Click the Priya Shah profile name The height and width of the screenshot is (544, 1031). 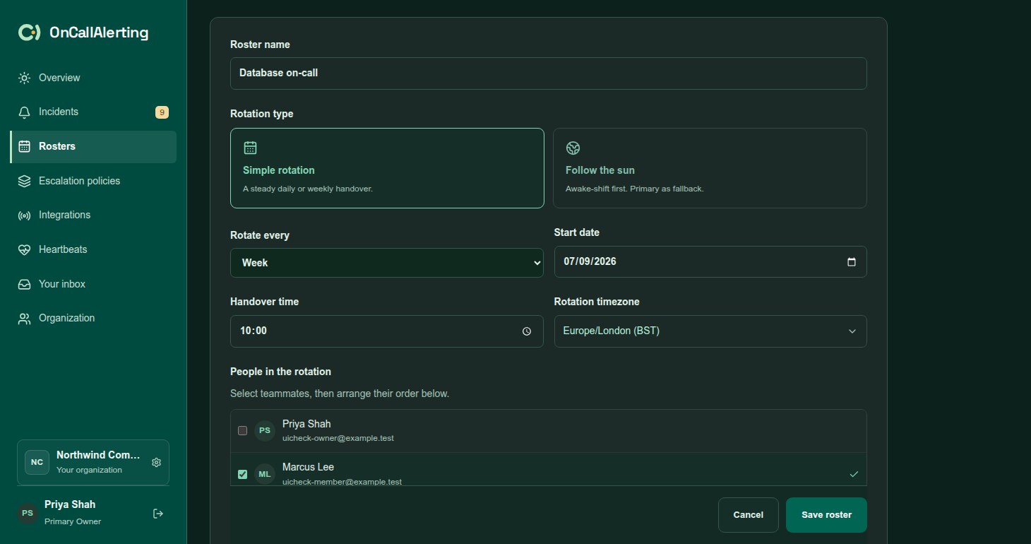[x=70, y=504]
